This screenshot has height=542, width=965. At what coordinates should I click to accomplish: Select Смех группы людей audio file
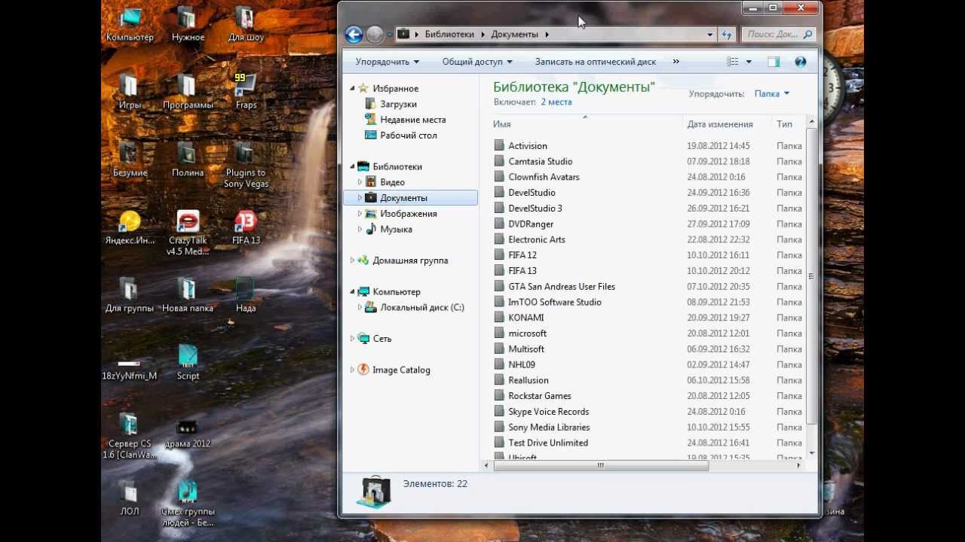[x=188, y=504]
